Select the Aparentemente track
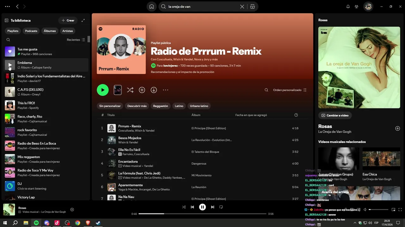This screenshot has width=405, height=227. tap(202, 187)
